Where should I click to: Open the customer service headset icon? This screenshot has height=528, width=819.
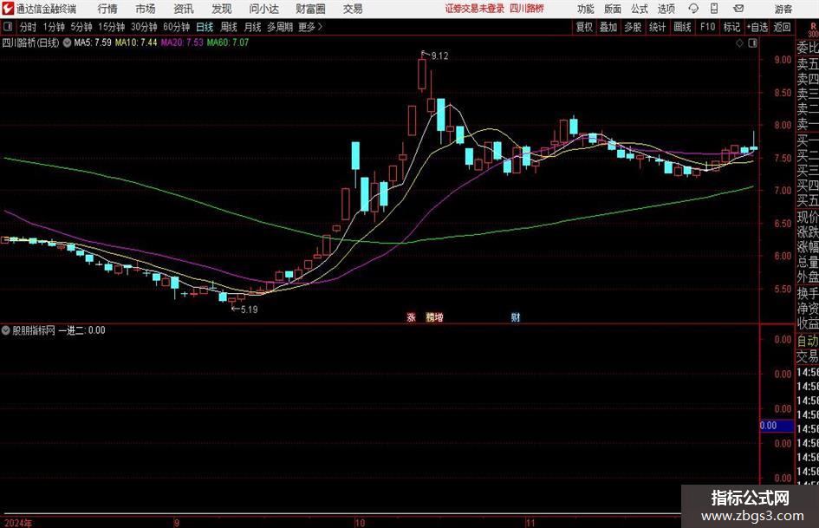[x=693, y=9]
